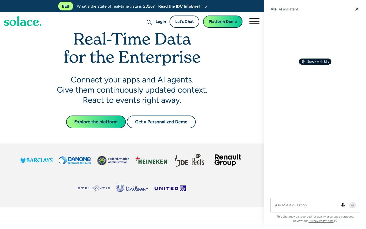The height and width of the screenshot is (229, 366).
Task: Open the site search magnifier icon
Action: coord(149,22)
